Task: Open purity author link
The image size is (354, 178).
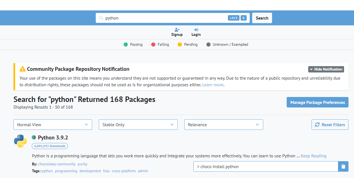Action: [82, 164]
